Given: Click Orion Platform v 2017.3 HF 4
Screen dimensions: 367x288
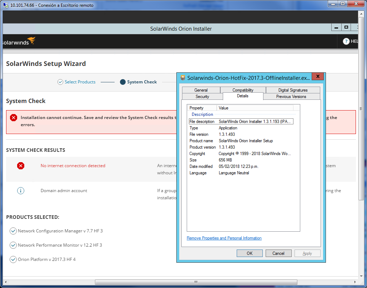Looking at the screenshot, I should point(46,259).
